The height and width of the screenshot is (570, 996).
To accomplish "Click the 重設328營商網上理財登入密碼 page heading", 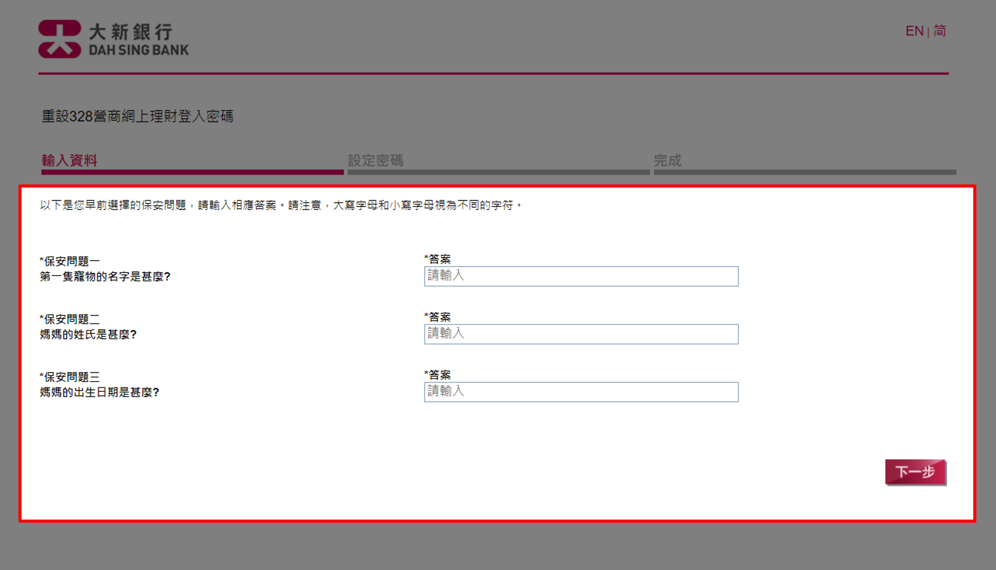I will (x=137, y=116).
